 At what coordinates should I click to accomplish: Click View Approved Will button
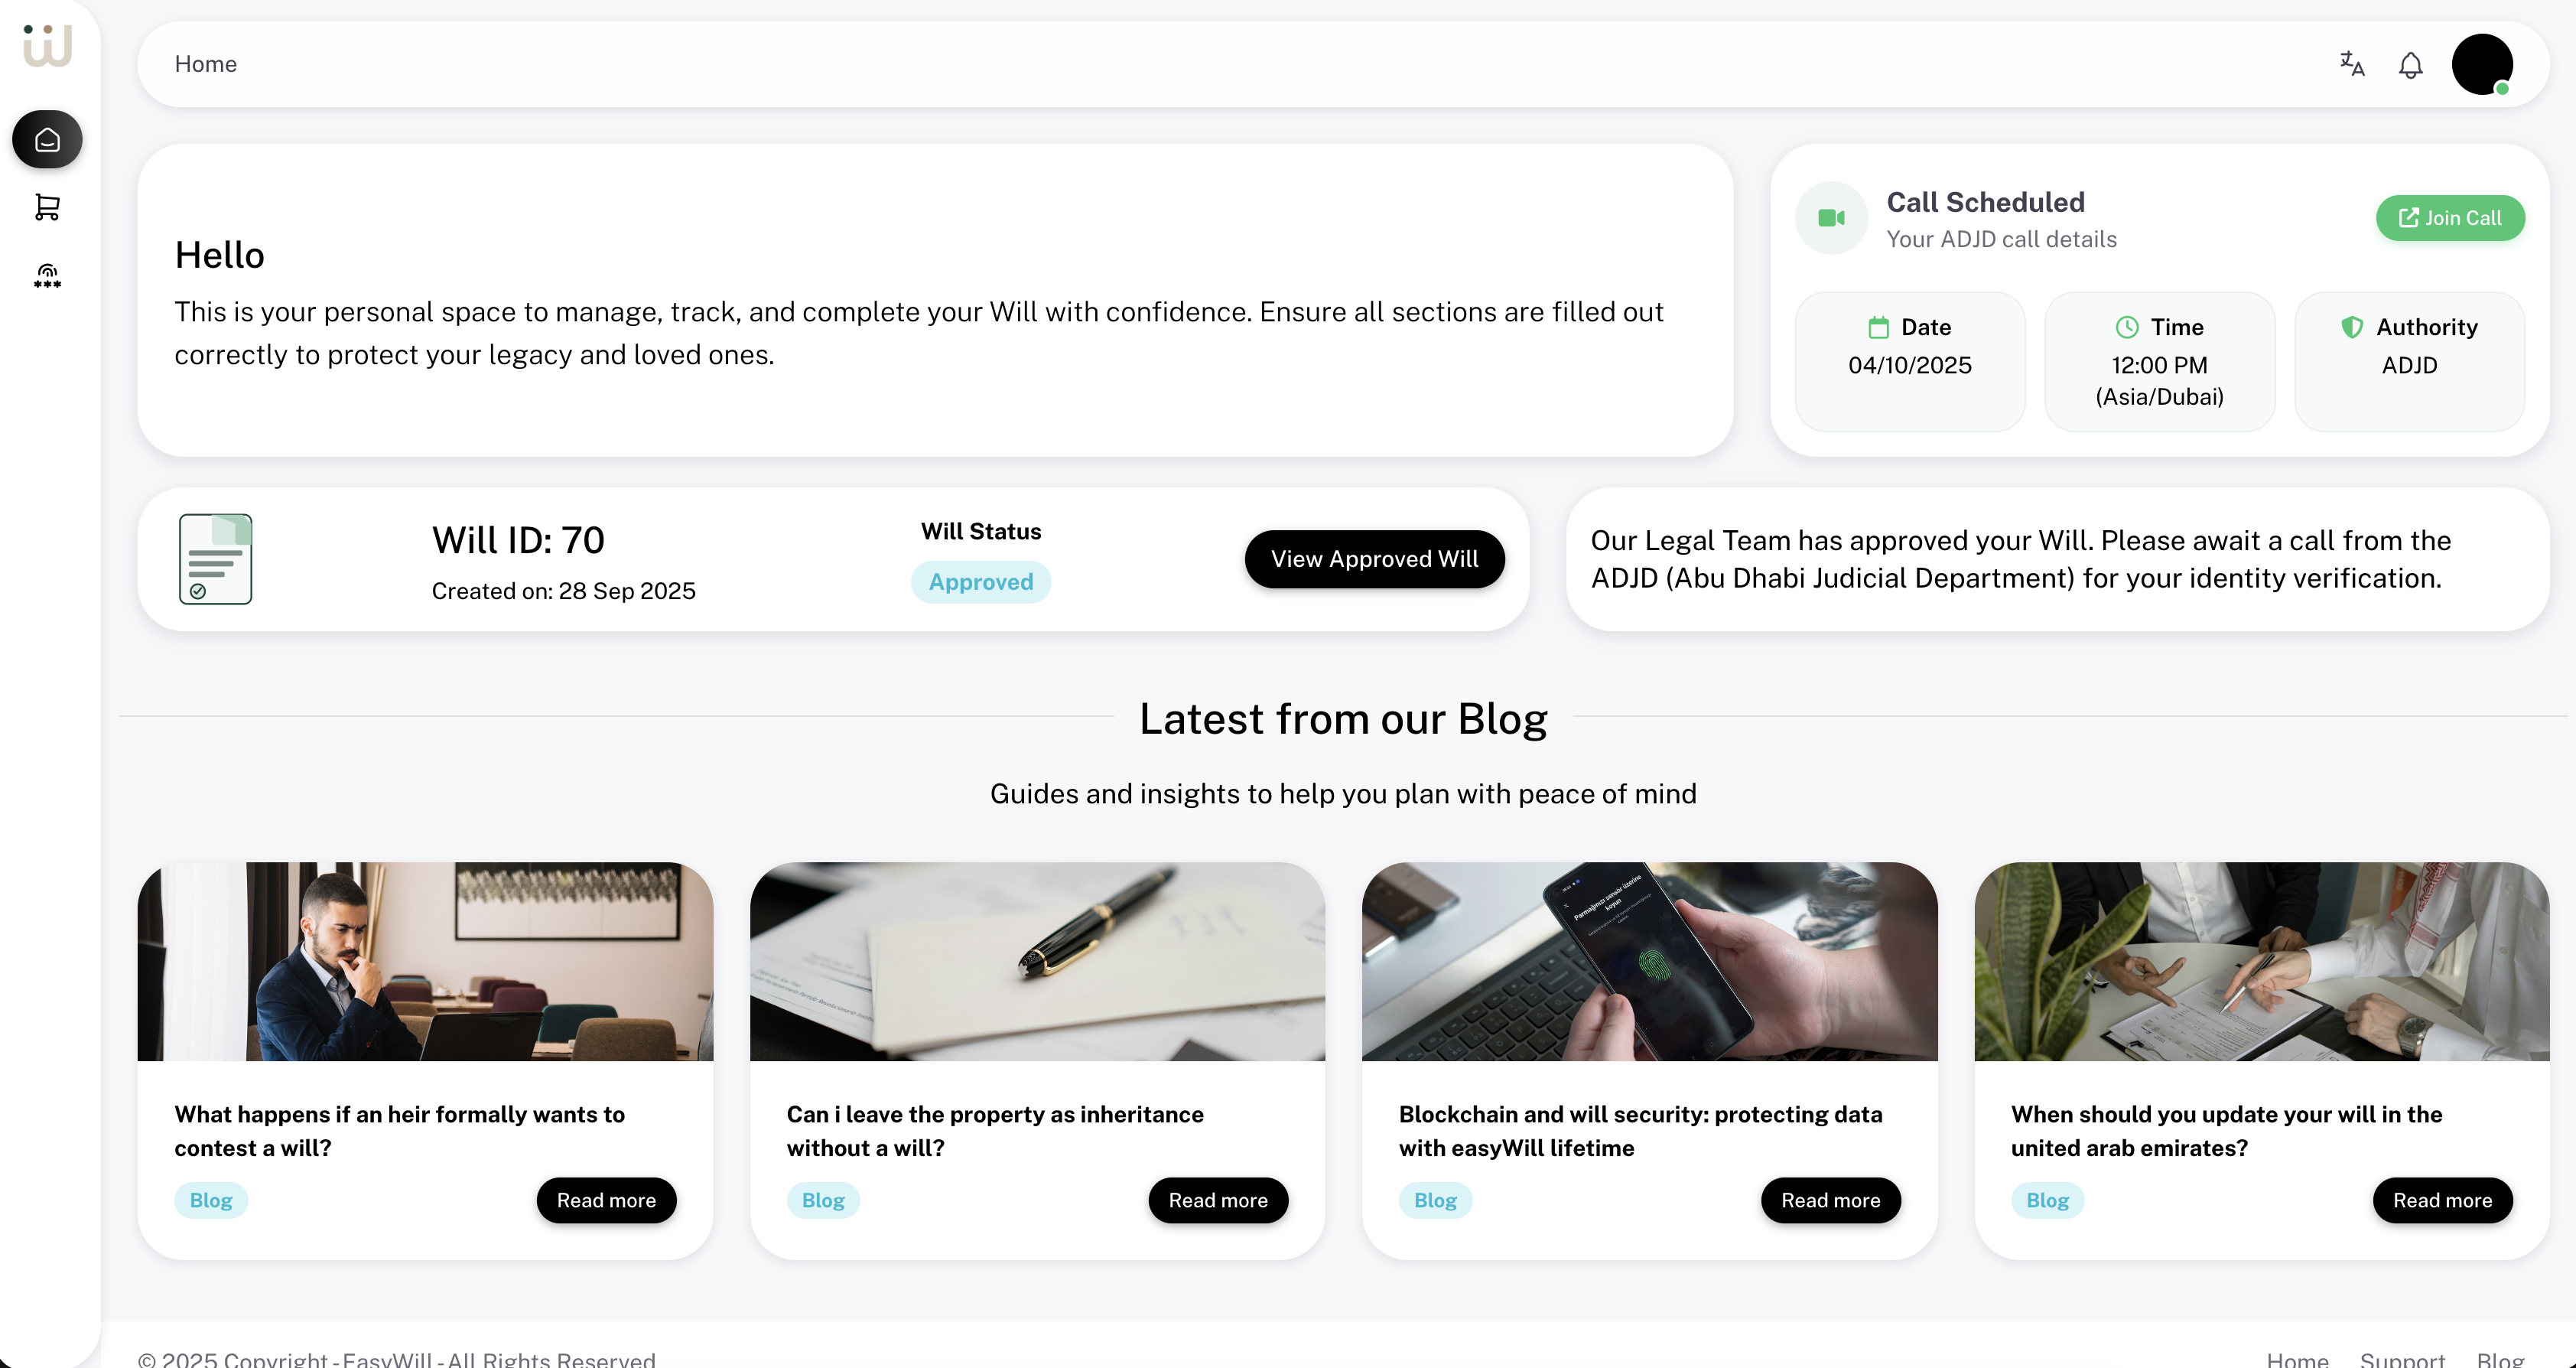coord(1374,559)
